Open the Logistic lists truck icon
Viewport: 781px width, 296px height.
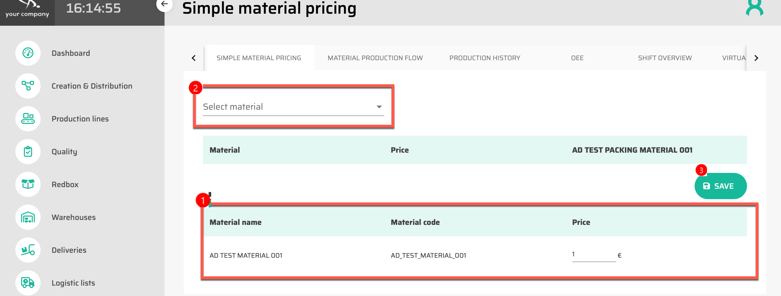tap(28, 283)
